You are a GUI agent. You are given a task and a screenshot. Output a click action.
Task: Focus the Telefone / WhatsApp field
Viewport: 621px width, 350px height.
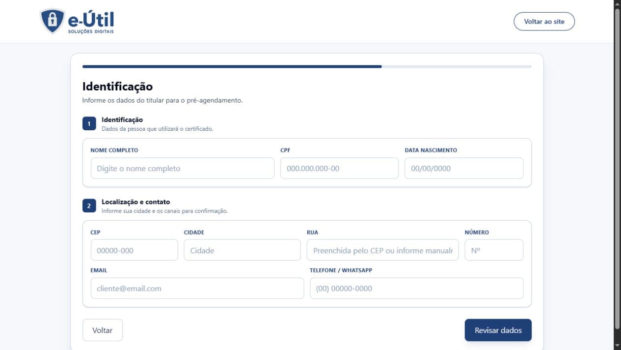(x=416, y=289)
